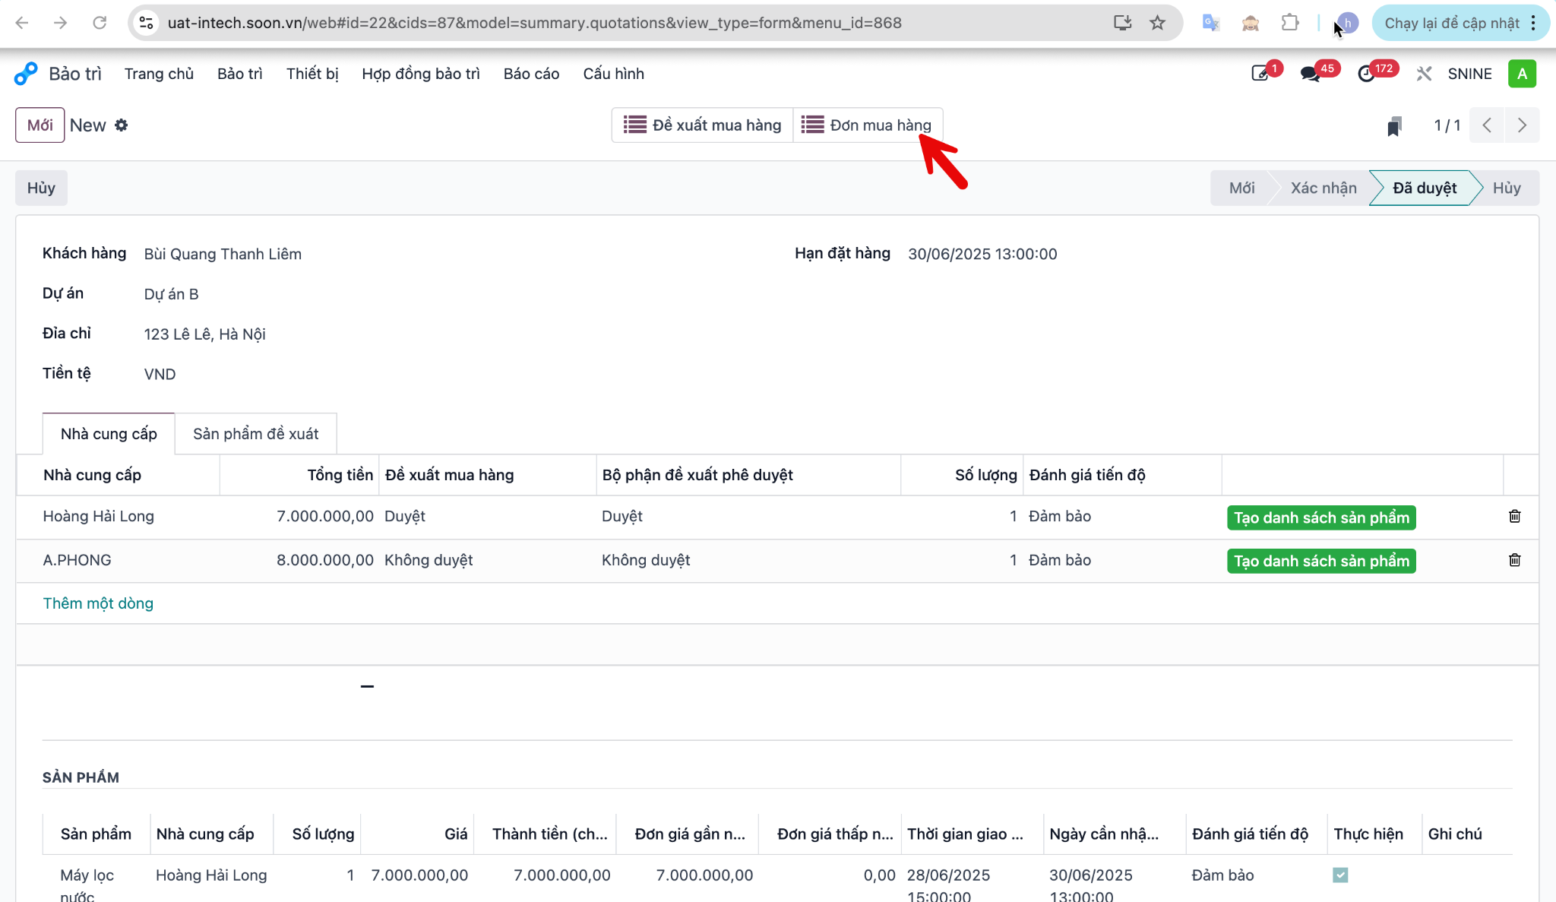This screenshot has width=1556, height=902.
Task: Click the Thêm một dòng link
Action: click(x=98, y=603)
